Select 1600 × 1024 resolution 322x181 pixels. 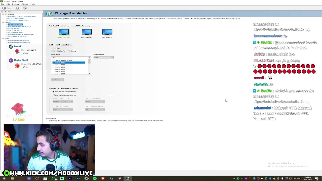tap(60, 74)
